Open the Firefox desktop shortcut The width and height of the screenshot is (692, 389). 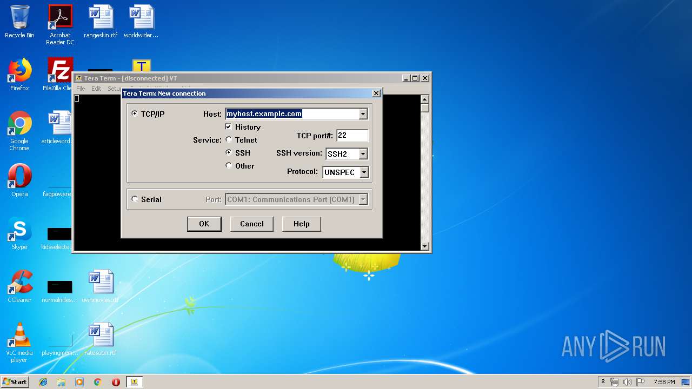19,75
